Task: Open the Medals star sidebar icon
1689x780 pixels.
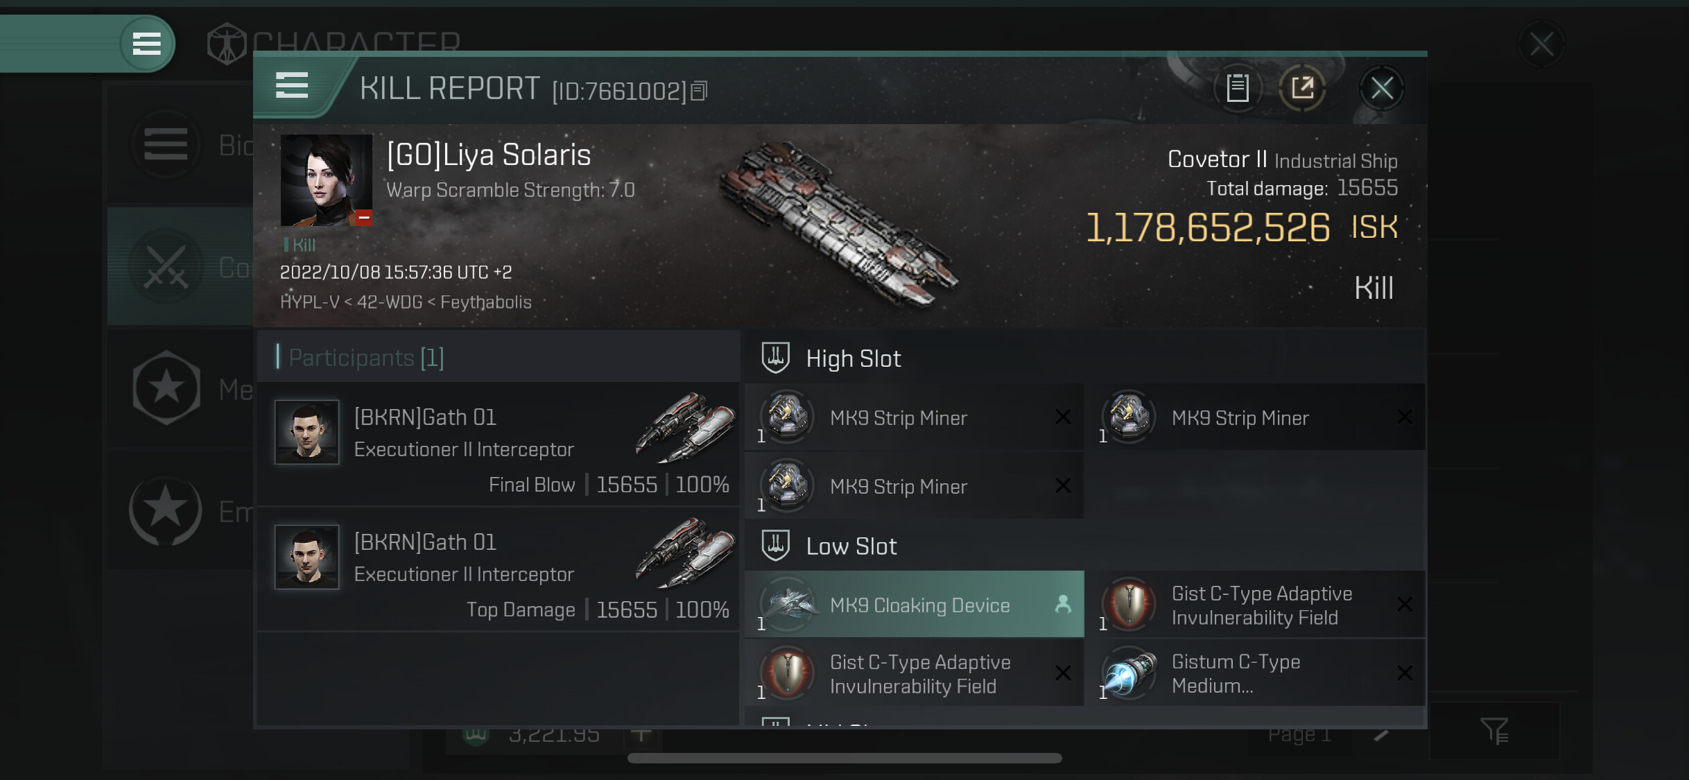Action: click(x=166, y=388)
